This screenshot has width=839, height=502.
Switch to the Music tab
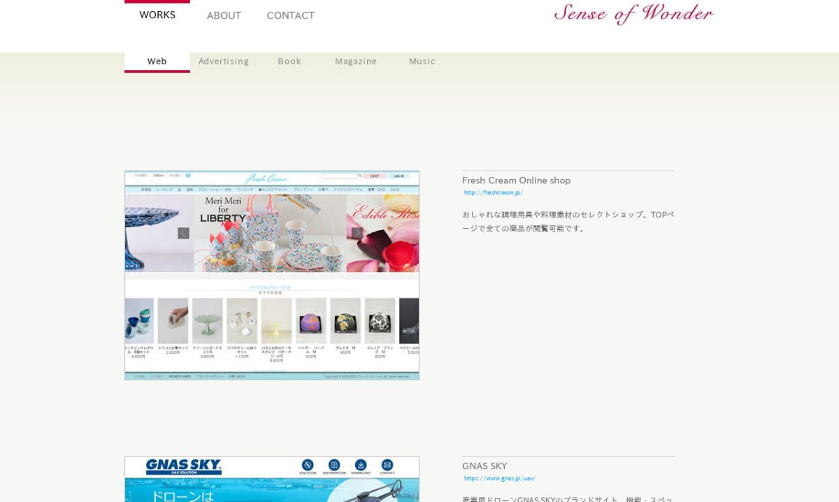click(422, 62)
